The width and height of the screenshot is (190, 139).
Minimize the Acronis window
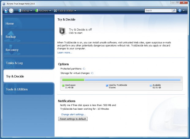[173, 2]
